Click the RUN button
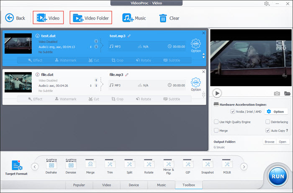This screenshot has height=193, width=293. pos(278,176)
